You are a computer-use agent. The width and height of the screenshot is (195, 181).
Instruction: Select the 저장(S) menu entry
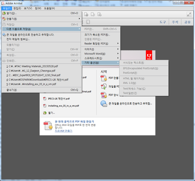[42, 24]
